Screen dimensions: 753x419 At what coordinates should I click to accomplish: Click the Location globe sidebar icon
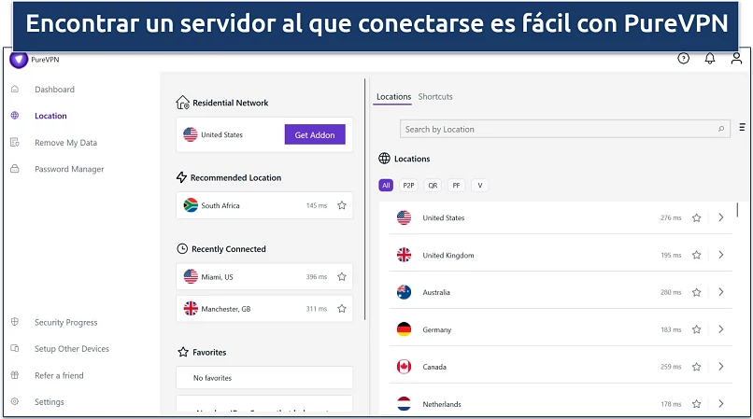point(15,116)
